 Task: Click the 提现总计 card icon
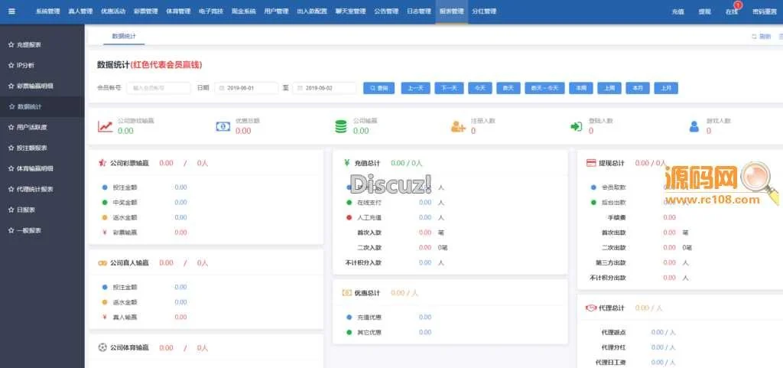pos(591,163)
